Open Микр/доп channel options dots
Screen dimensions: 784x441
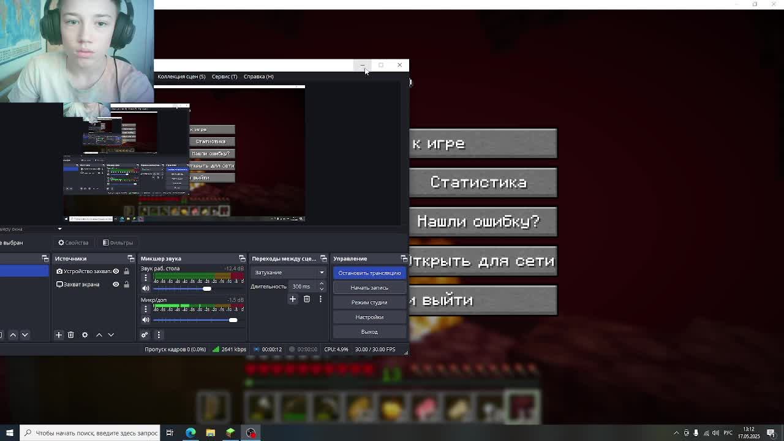pos(146,309)
